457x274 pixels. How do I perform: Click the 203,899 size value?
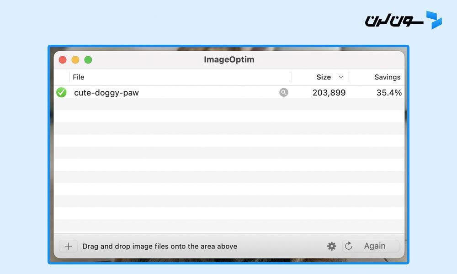pyautogui.click(x=329, y=93)
